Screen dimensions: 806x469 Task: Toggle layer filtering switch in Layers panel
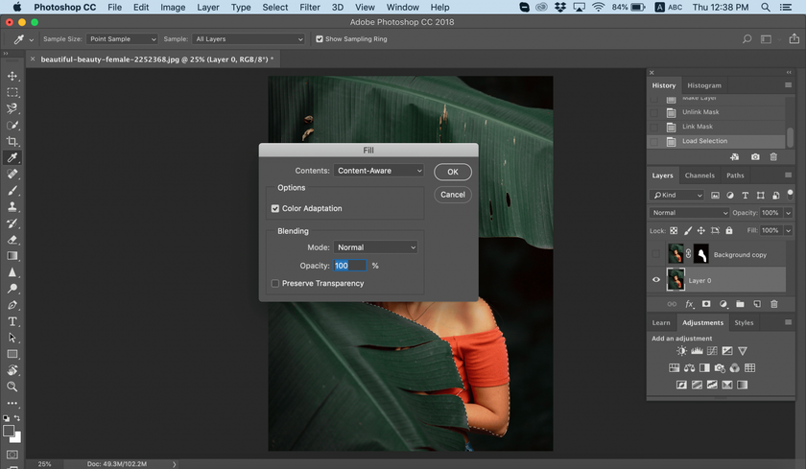790,194
